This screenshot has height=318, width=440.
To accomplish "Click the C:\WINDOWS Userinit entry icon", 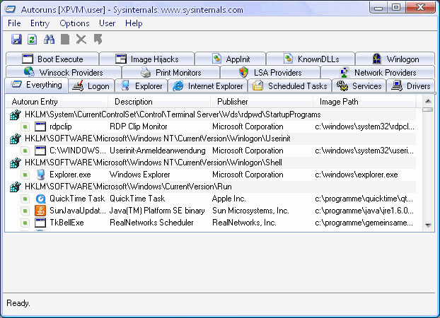I will tap(40, 151).
